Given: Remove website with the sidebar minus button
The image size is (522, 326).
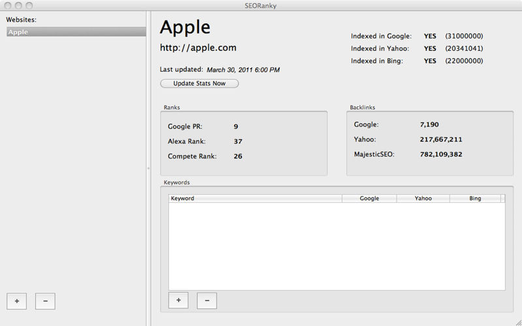Looking at the screenshot, I should pos(45,301).
